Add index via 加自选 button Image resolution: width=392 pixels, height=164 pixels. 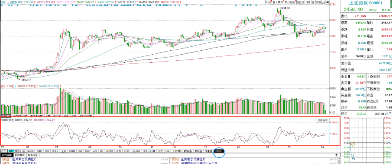pos(301,2)
